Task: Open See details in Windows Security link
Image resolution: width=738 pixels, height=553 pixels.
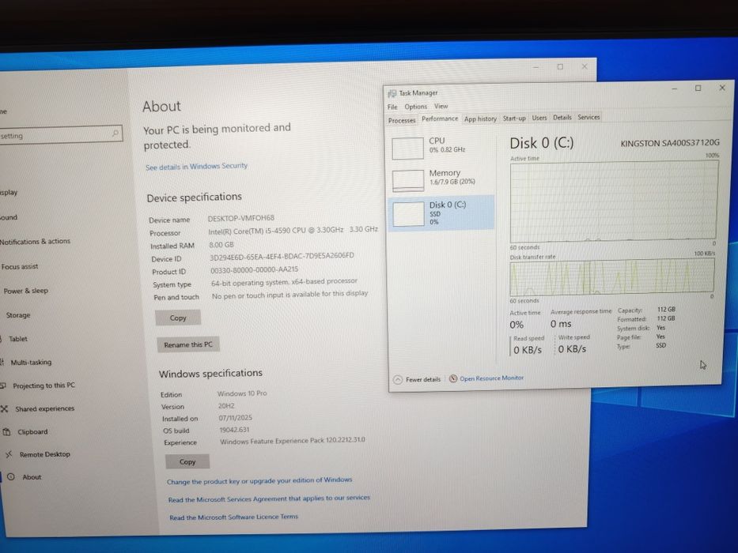Action: click(196, 167)
